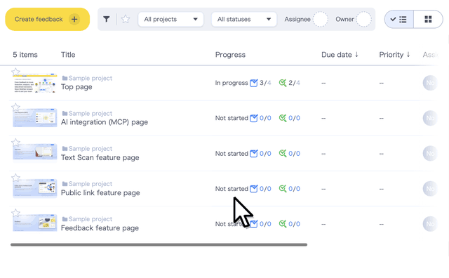This screenshot has height=278, width=449.
Task: Click blue checkbox icon in Public link row
Action: click(254, 189)
